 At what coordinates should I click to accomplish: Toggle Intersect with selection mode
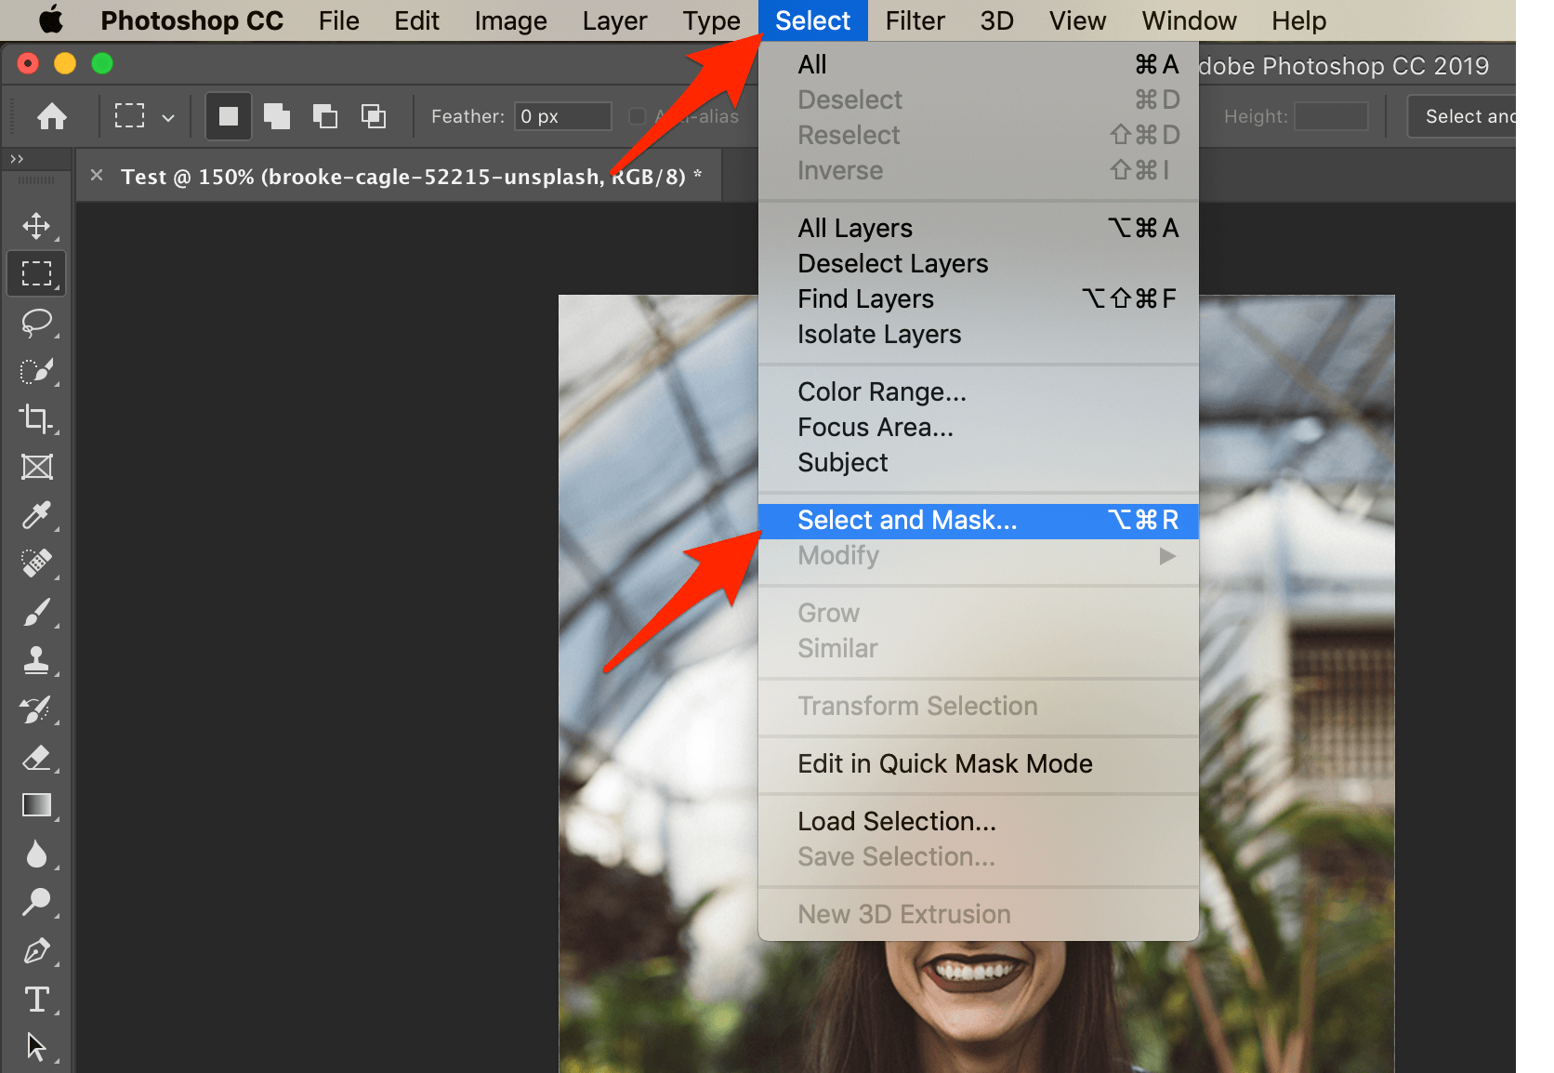pyautogui.click(x=374, y=116)
